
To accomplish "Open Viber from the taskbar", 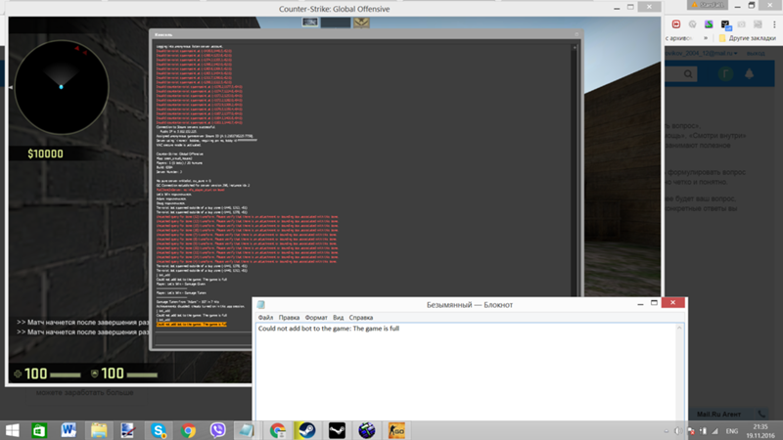I will pos(217,430).
